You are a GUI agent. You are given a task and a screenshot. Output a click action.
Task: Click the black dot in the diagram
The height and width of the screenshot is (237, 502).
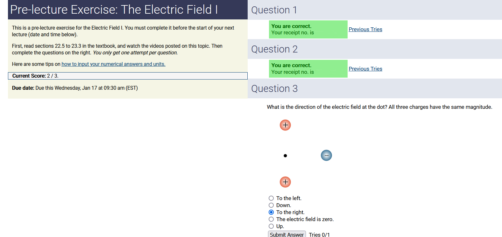(285, 156)
